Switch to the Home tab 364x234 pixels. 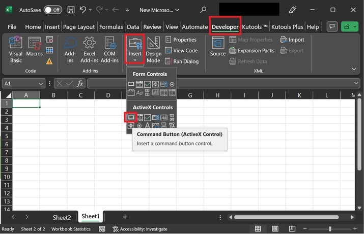33,27
